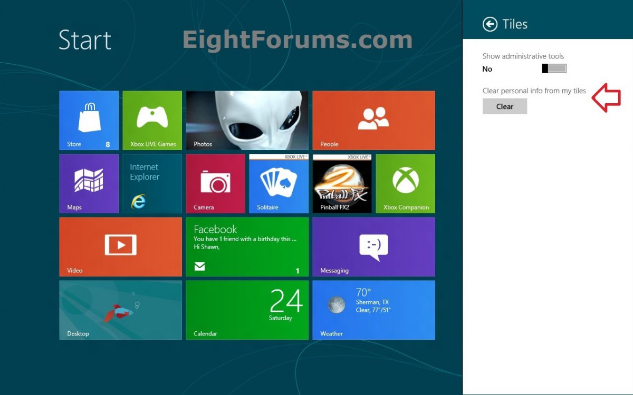The image size is (633, 395).
Task: Open the Calendar tile
Action: tap(247, 310)
